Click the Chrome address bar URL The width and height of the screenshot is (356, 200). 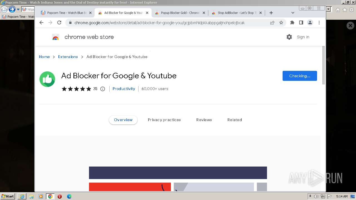(160, 23)
